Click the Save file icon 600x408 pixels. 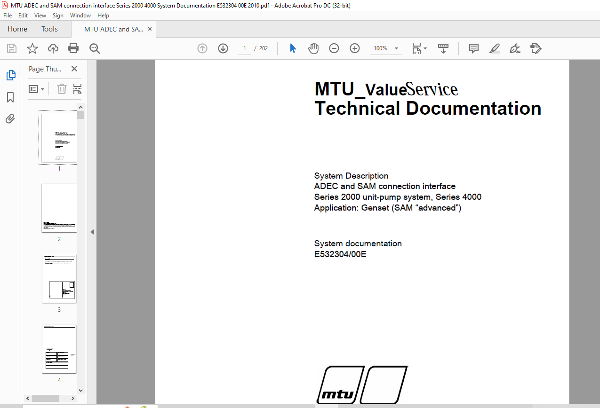tap(12, 48)
